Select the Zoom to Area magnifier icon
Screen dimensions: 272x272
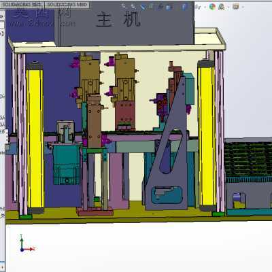coord(133,7)
